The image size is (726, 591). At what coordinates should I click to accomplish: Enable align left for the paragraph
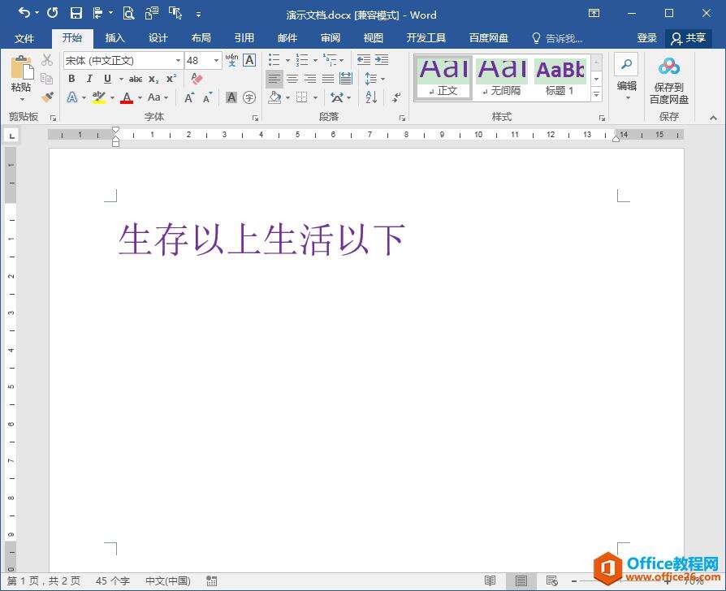[274, 79]
